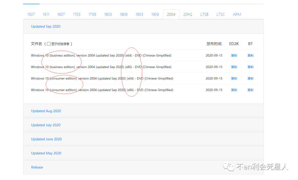Open the 1709 version tab

92,14
